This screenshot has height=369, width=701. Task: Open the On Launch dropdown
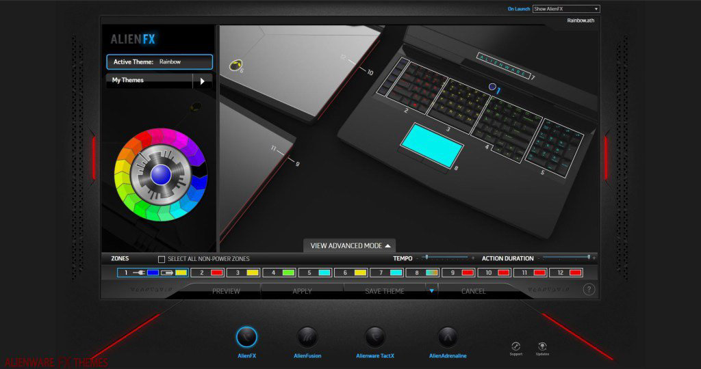point(566,9)
